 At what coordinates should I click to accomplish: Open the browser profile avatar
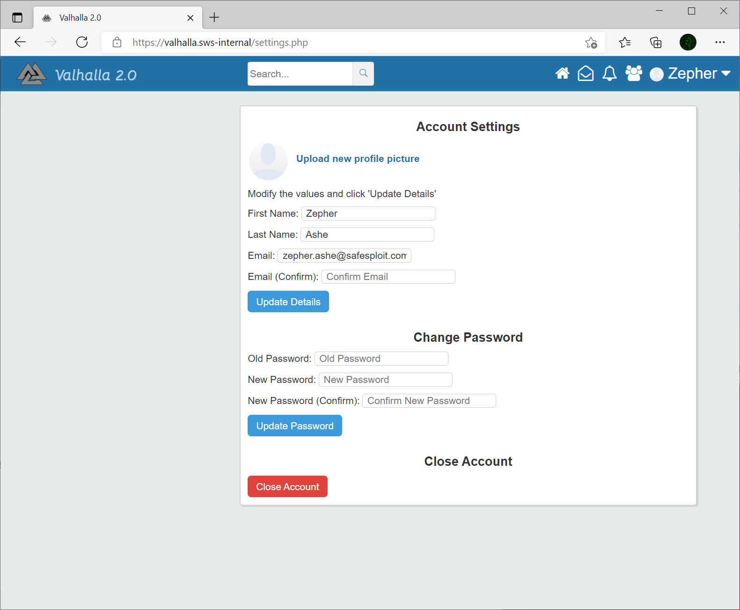point(688,42)
